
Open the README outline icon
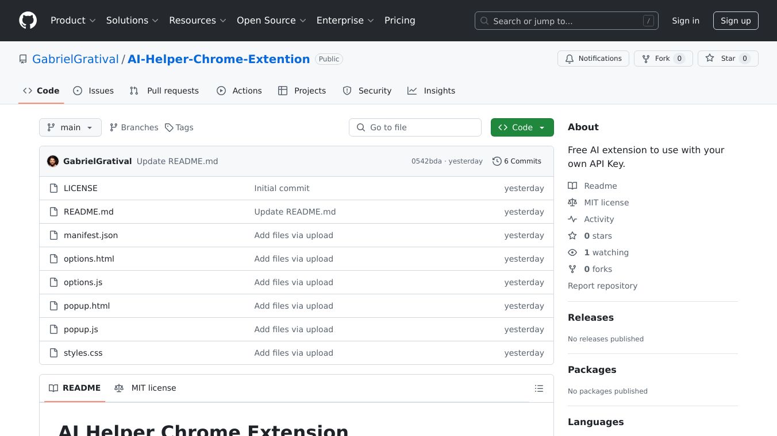pyautogui.click(x=538, y=388)
